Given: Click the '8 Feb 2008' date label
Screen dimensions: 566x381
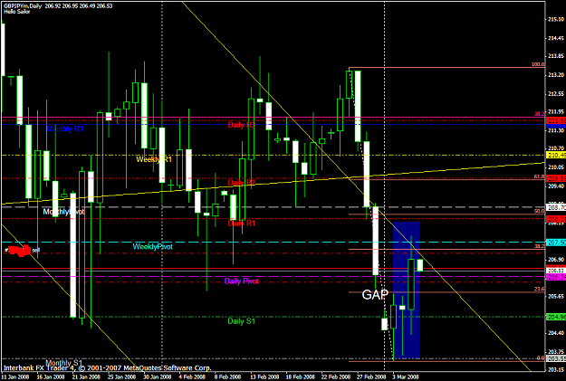Looking at the screenshot, I should click(228, 377).
